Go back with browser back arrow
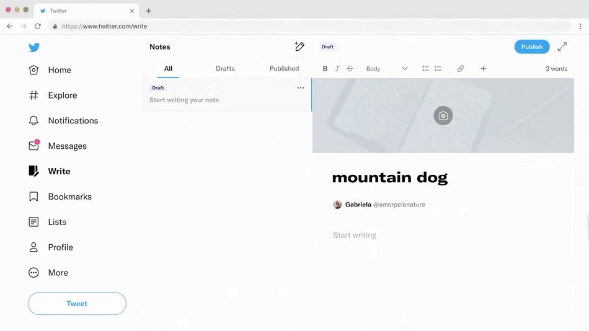Viewport: 589px width, 331px height. coord(10,26)
